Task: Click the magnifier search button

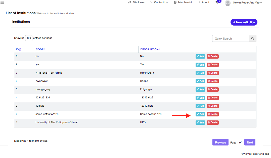Action: click(x=252, y=39)
